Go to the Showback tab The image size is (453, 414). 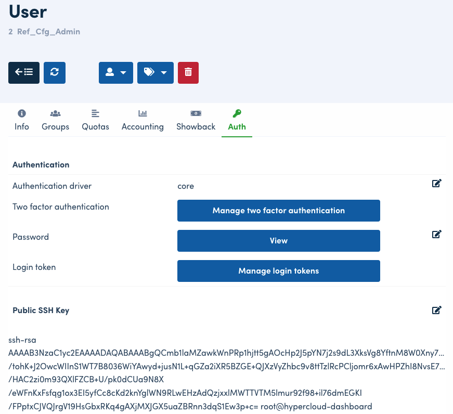pyautogui.click(x=196, y=121)
